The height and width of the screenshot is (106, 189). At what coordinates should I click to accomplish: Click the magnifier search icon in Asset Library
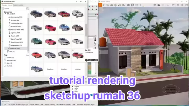(28, 9)
